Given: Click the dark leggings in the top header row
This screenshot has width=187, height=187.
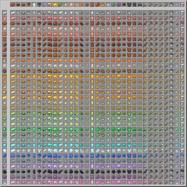Looking at the screenshot, I should (x=135, y=5).
